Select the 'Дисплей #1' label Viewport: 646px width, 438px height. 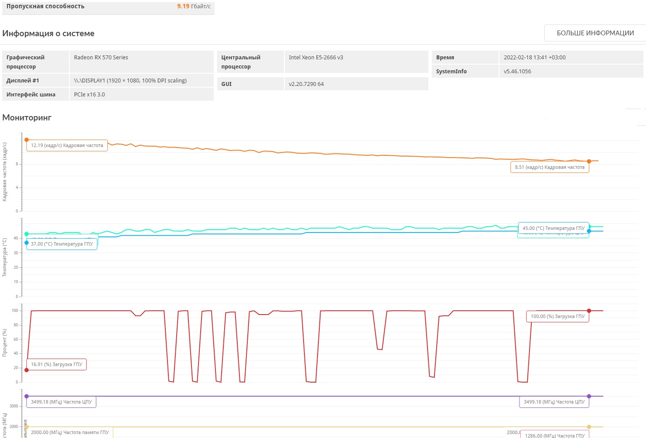tap(23, 81)
